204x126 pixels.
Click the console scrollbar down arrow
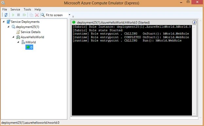194,114
